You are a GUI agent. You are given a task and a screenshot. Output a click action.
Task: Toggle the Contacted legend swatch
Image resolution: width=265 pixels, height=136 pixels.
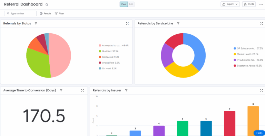tap(100, 57)
